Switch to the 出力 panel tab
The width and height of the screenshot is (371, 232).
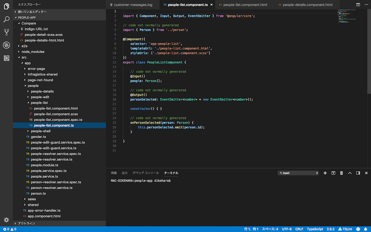pos(125,173)
